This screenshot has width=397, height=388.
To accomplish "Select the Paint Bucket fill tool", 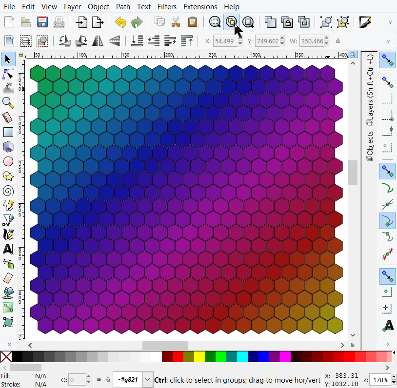I will point(8,292).
